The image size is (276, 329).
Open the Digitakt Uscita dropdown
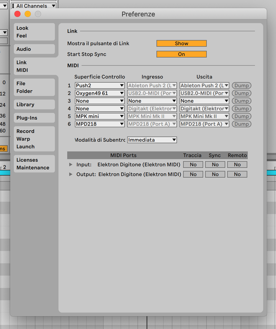[x=204, y=109]
